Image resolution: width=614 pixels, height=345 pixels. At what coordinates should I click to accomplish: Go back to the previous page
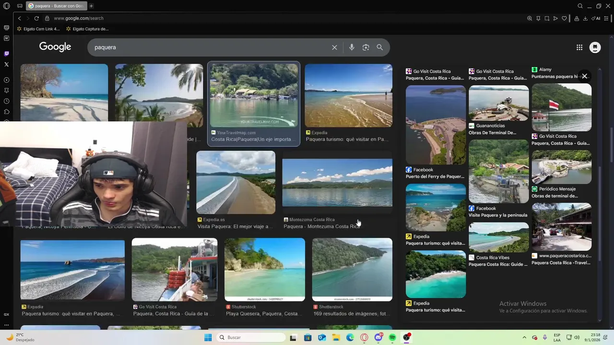(19, 18)
